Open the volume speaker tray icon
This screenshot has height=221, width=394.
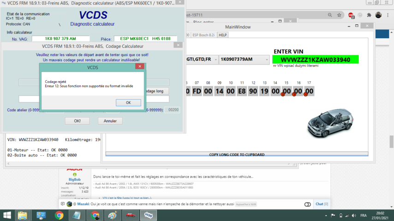click(354, 215)
